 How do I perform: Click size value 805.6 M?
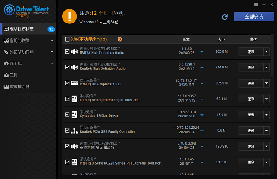(221, 51)
